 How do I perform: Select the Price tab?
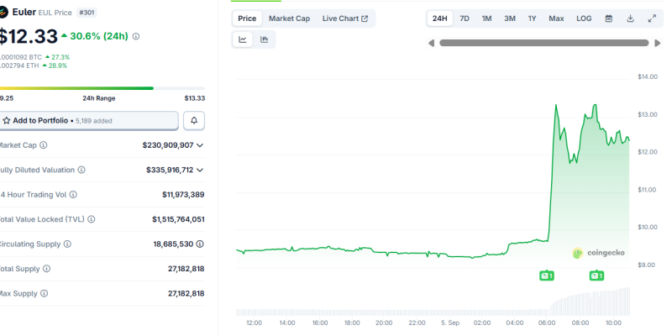point(247,18)
